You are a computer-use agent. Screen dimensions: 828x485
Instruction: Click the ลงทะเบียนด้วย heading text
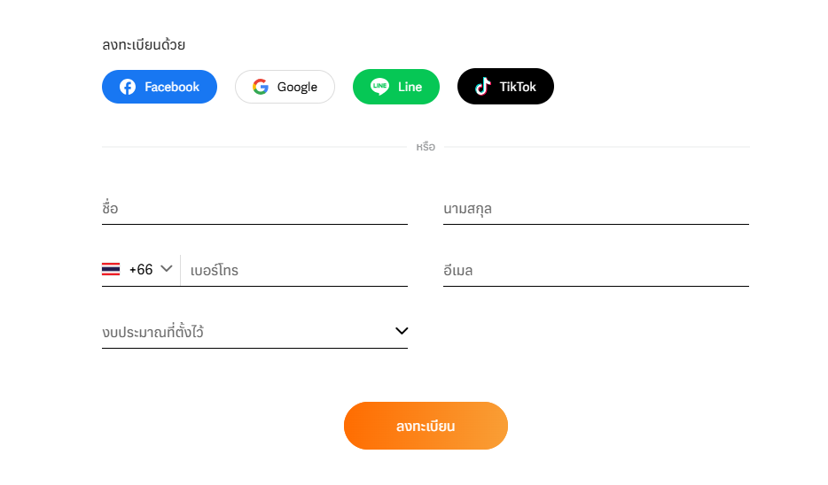click(x=144, y=45)
